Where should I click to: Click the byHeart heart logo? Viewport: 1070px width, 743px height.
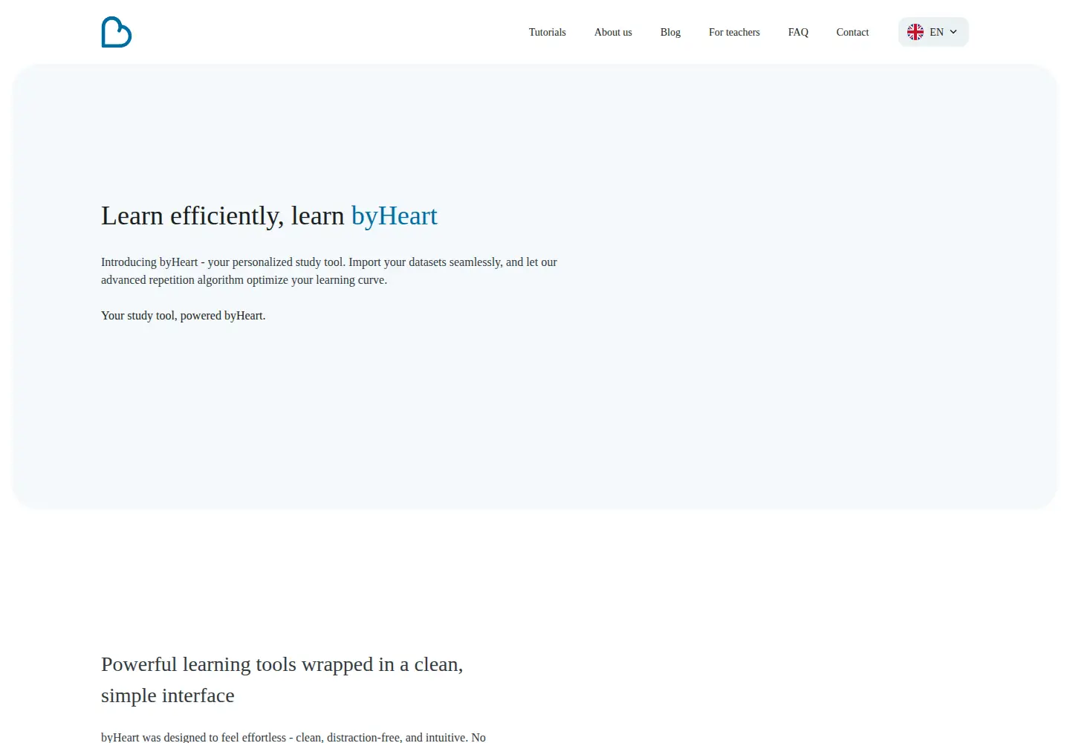[117, 32]
